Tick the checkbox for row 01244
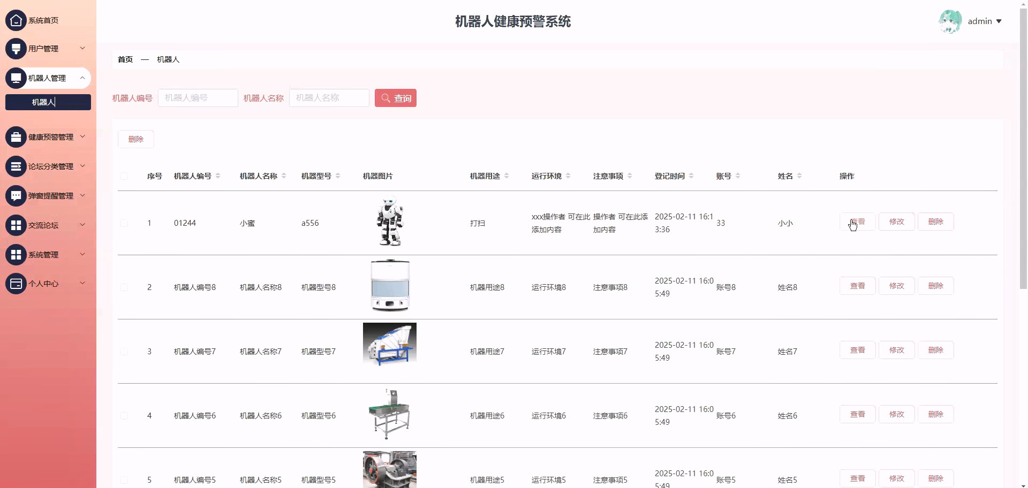 [x=124, y=223]
